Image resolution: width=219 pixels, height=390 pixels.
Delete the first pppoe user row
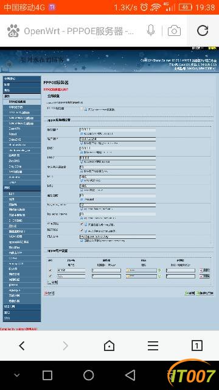[204, 271]
